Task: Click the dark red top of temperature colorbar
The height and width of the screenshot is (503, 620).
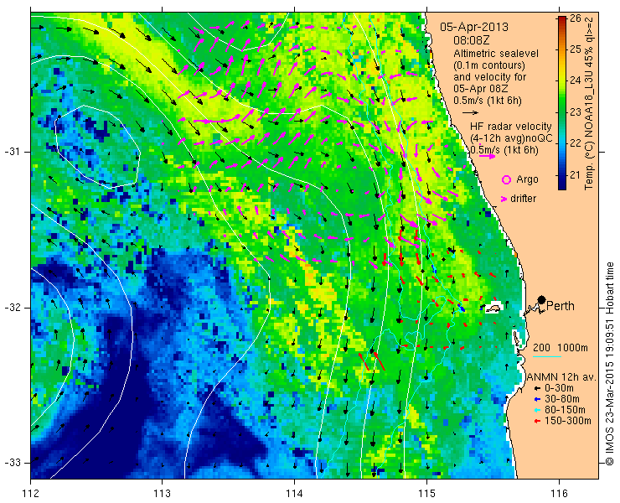Action: point(561,18)
